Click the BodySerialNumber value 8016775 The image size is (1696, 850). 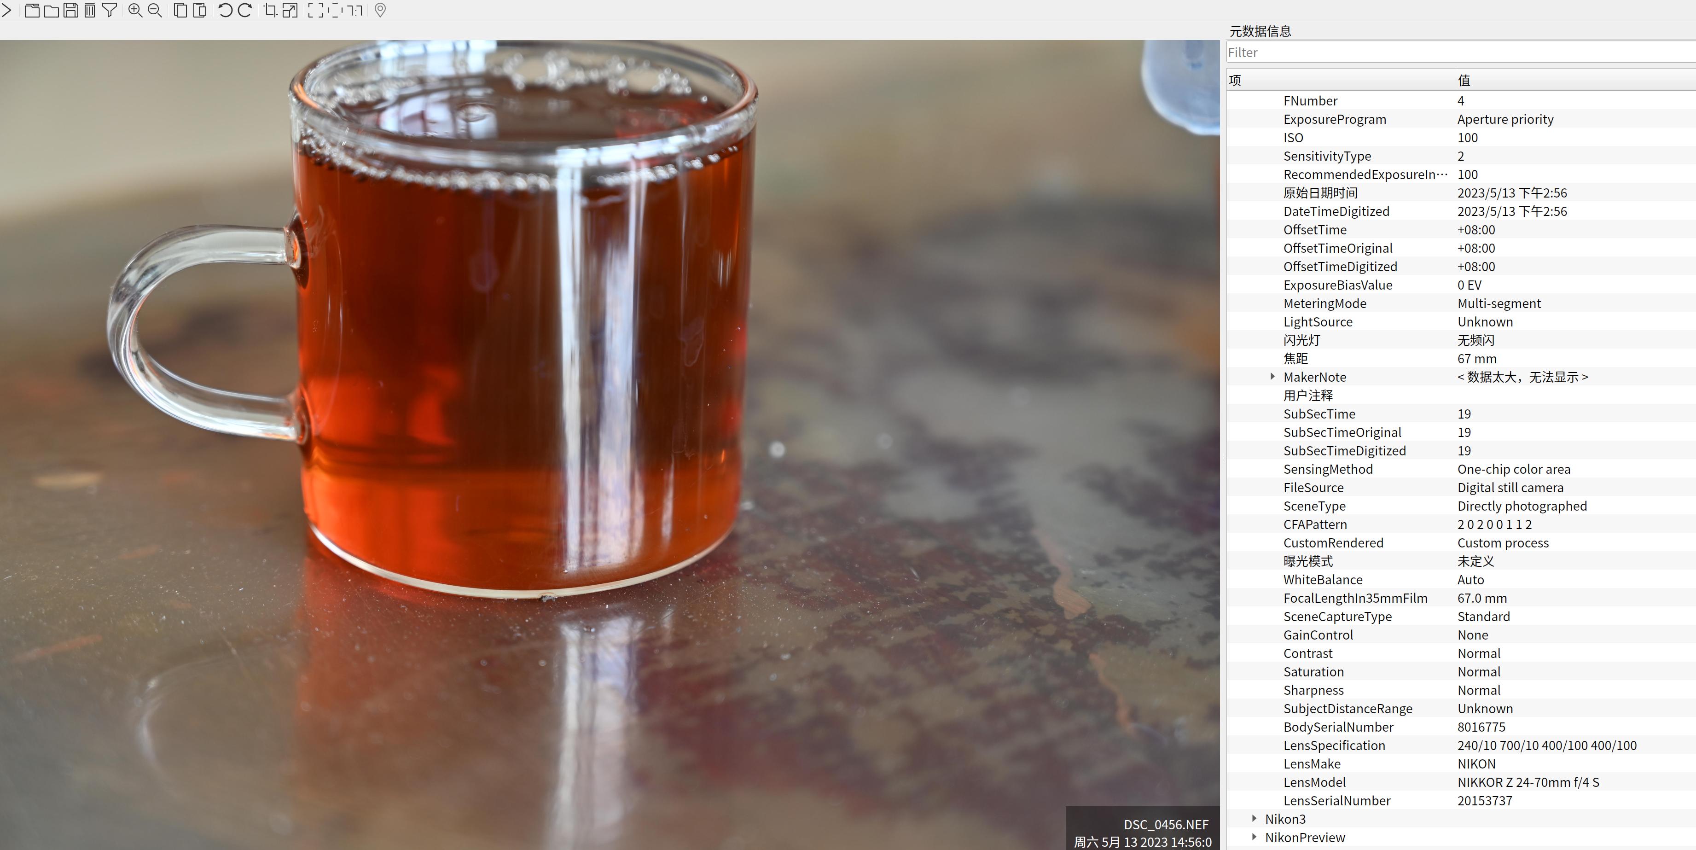pos(1481,727)
